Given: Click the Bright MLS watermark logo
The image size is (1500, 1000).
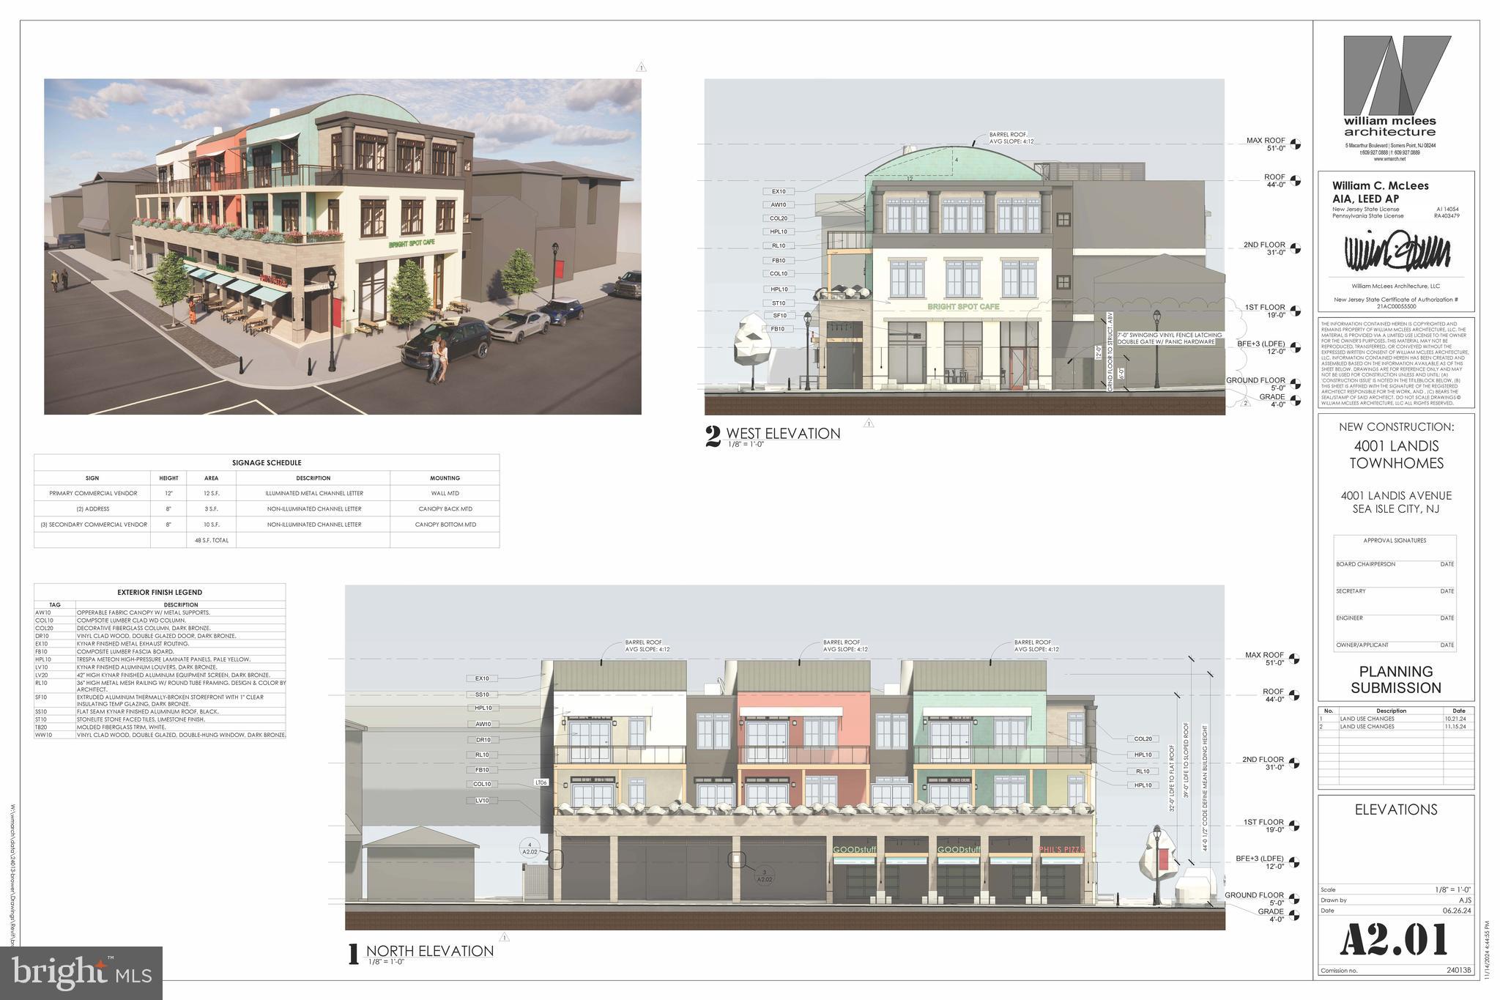Looking at the screenshot, I should (81, 973).
